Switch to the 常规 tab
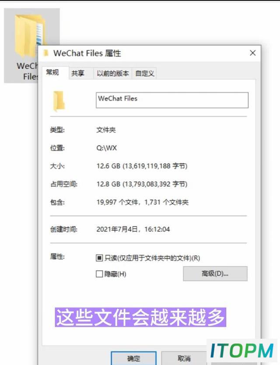 (52, 72)
